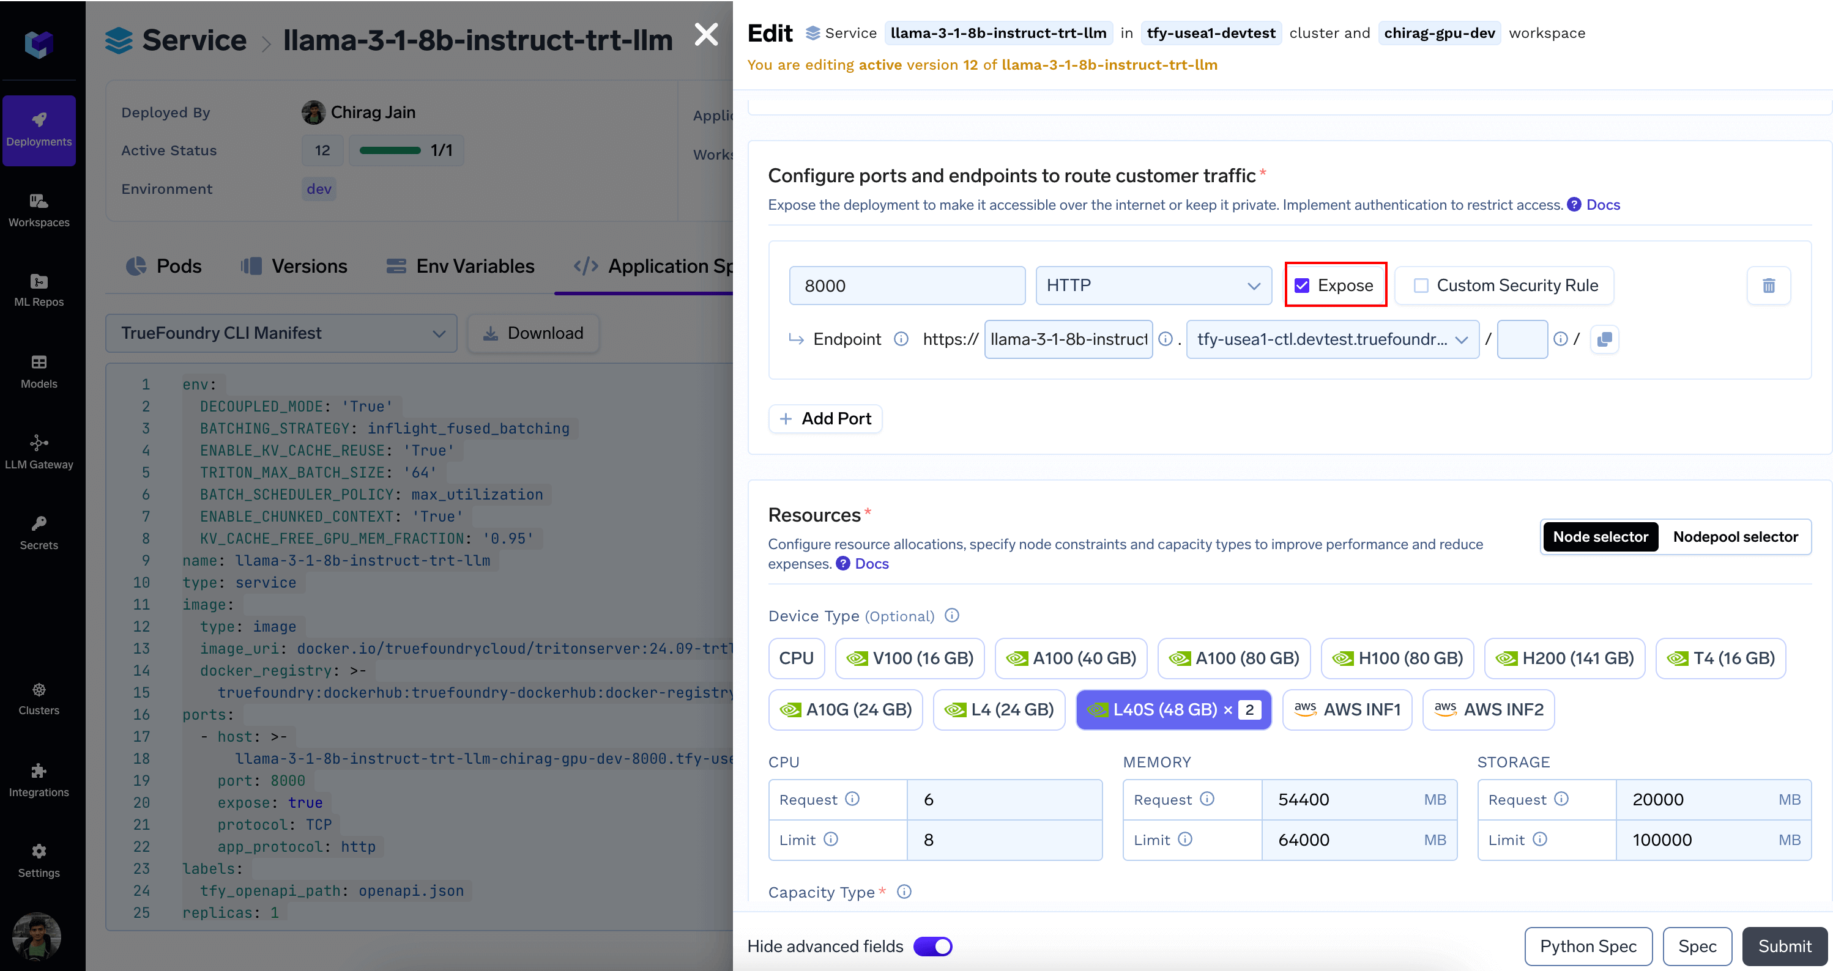Click the CPU Request input field
Viewport: 1833px width, 971px height.
pyautogui.click(x=1003, y=800)
